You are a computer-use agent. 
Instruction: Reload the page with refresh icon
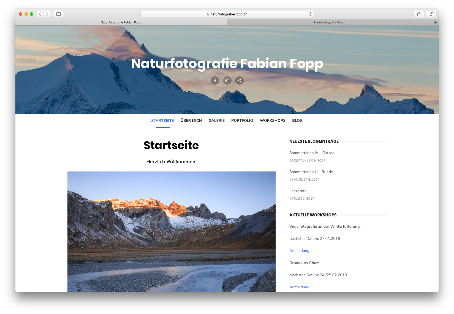[310, 14]
